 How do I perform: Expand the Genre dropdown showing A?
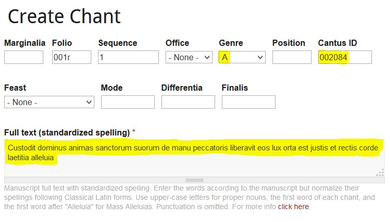tap(242, 58)
